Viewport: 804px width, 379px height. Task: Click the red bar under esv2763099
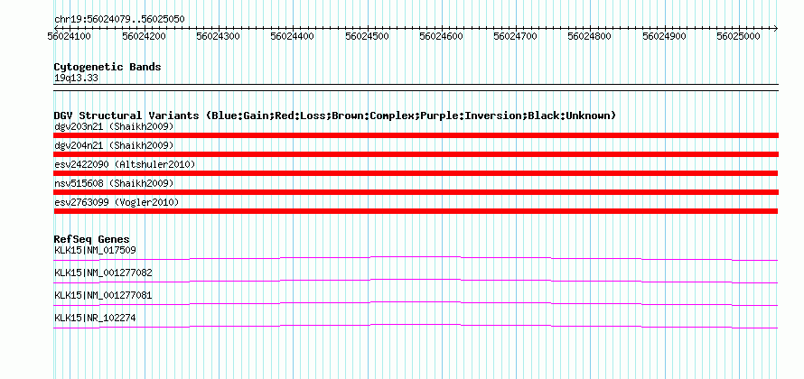point(416,211)
